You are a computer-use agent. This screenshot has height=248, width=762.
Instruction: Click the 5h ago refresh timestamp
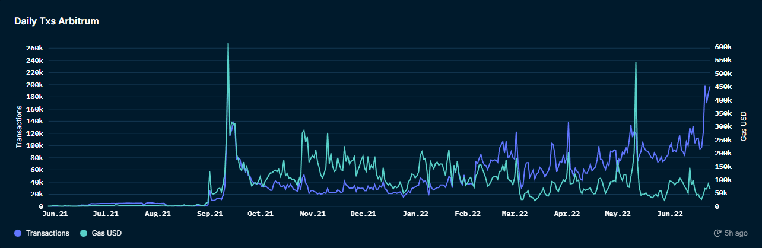[x=736, y=234]
